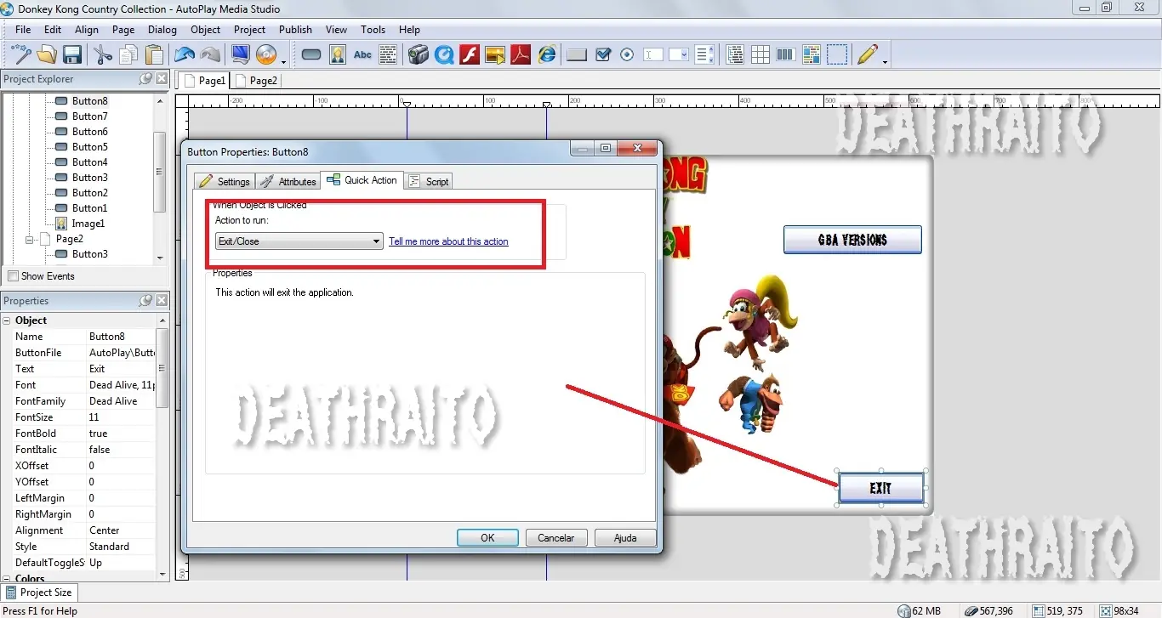The image size is (1162, 618).
Task: Expand the Colors properties group
Action: click(x=8, y=578)
